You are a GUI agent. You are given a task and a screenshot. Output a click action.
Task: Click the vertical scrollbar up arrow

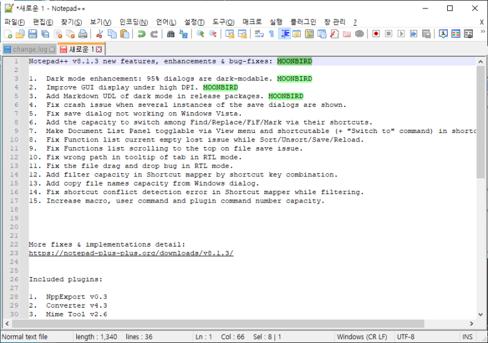[x=481, y=62]
